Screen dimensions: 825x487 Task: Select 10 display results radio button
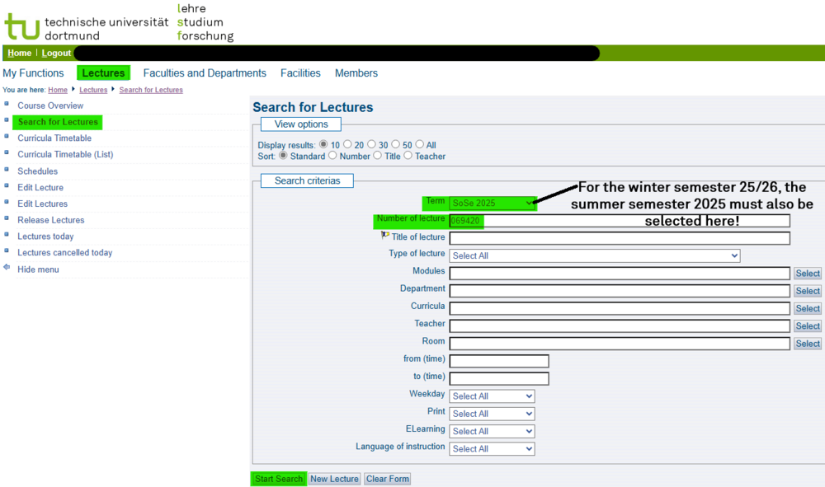pyautogui.click(x=323, y=144)
